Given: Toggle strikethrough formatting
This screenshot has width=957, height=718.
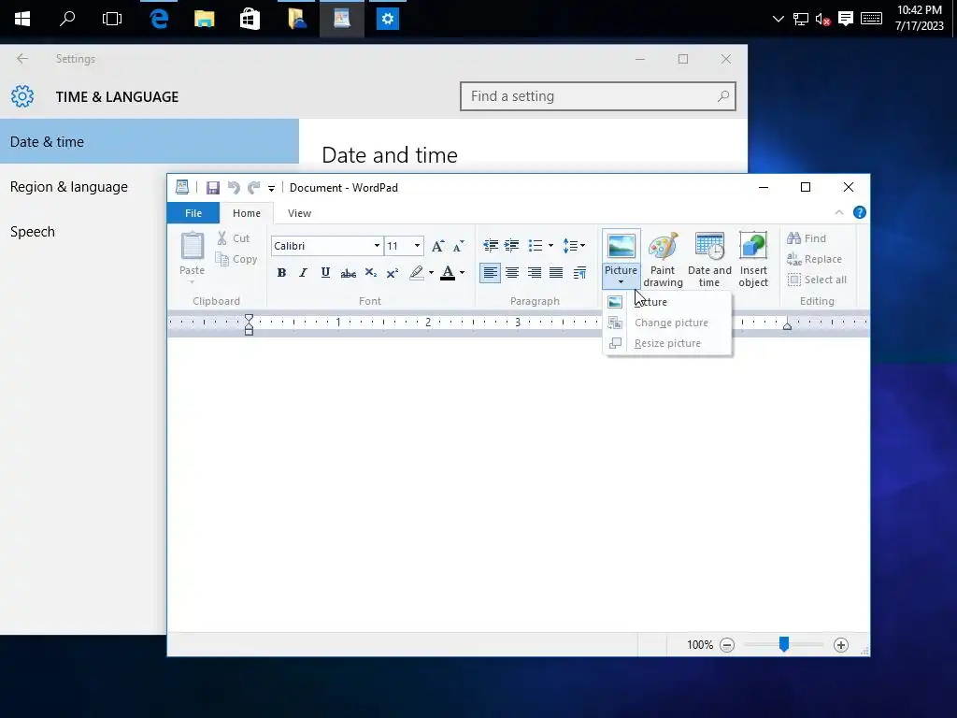Looking at the screenshot, I should click(348, 273).
